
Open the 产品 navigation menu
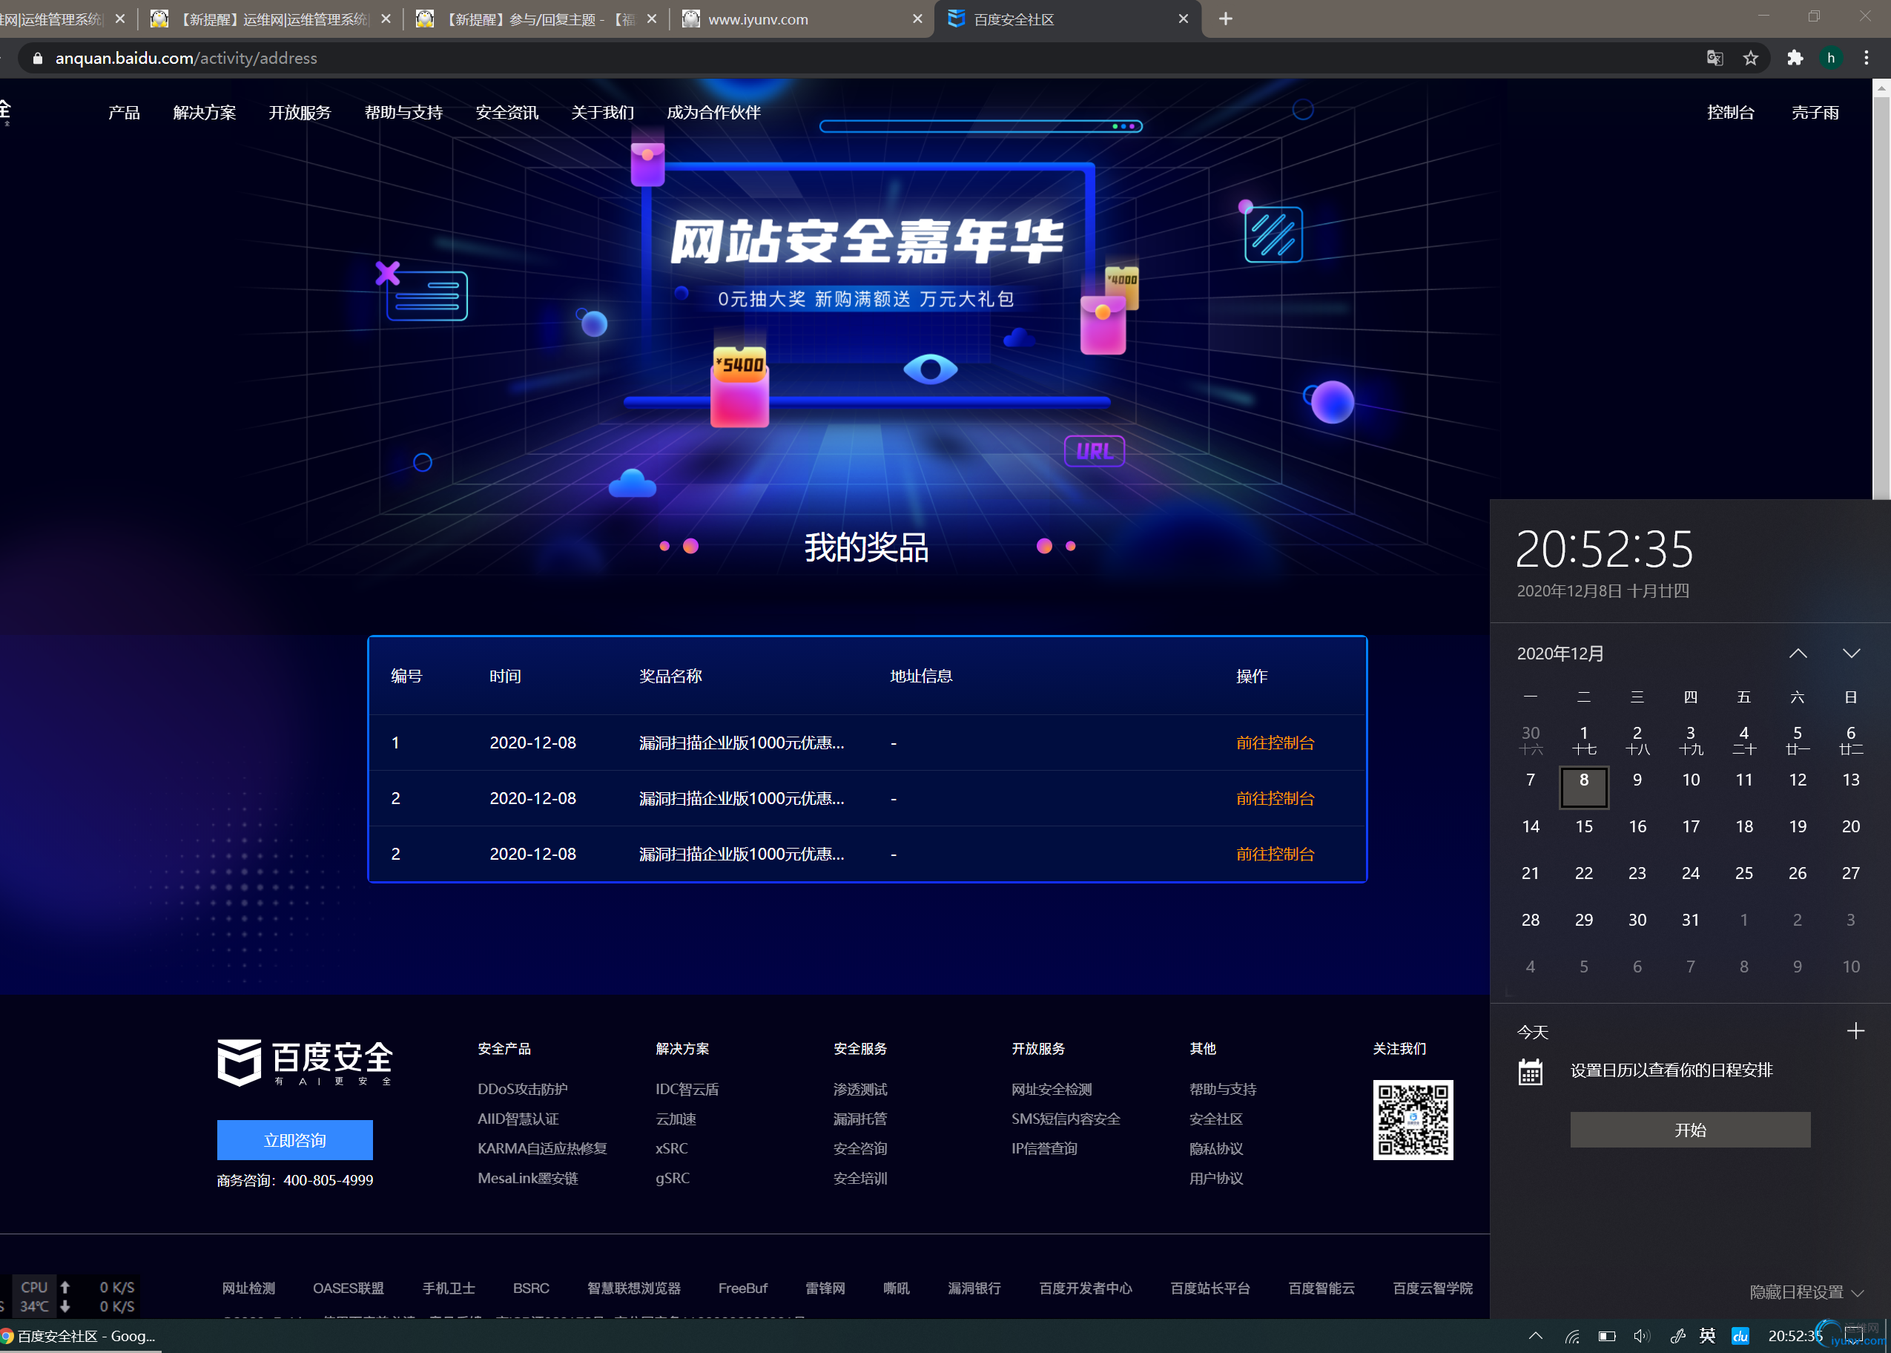coord(124,113)
